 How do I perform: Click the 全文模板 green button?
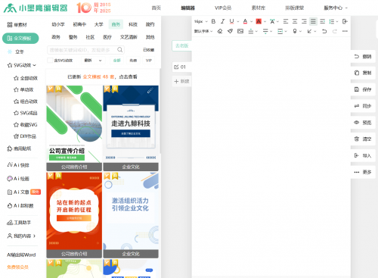coord(20,39)
